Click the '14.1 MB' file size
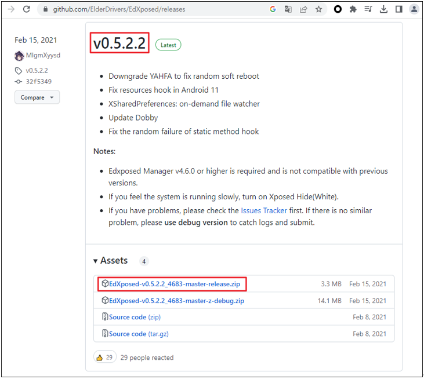 329,301
